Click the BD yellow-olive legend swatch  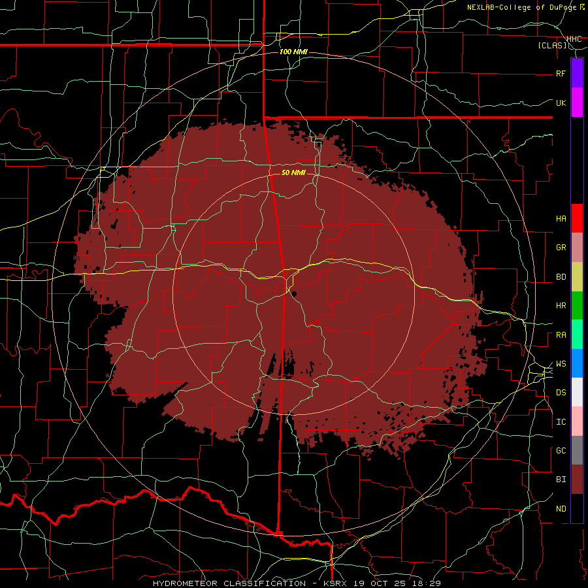[x=577, y=277]
